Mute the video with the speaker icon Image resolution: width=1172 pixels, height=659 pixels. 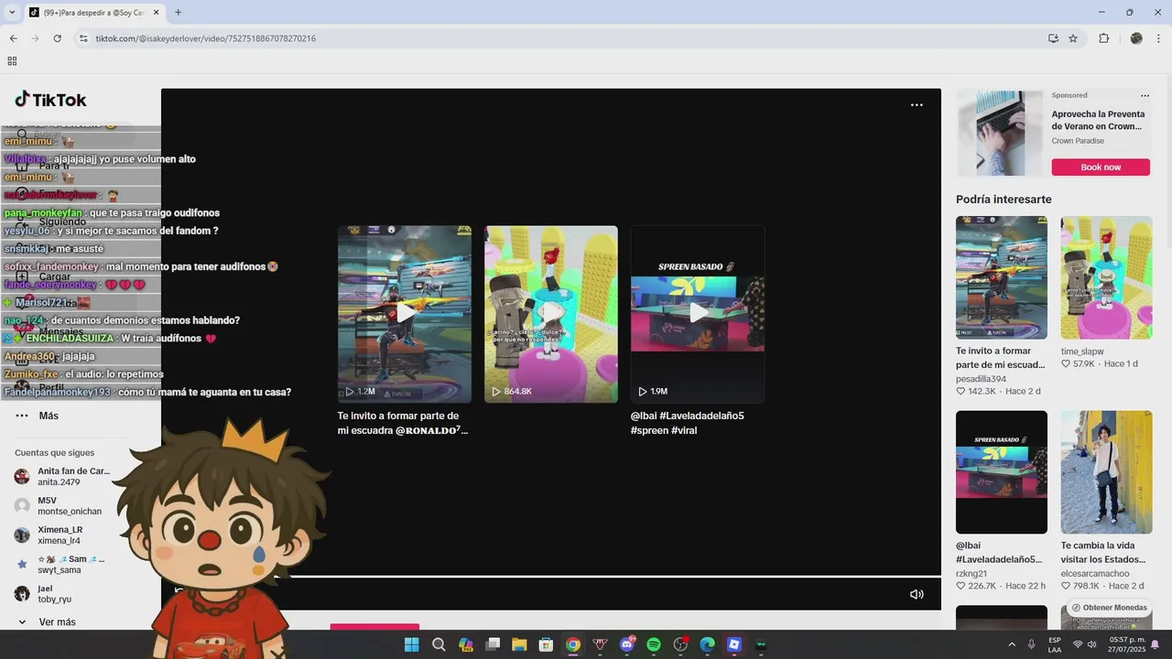pyautogui.click(x=917, y=594)
